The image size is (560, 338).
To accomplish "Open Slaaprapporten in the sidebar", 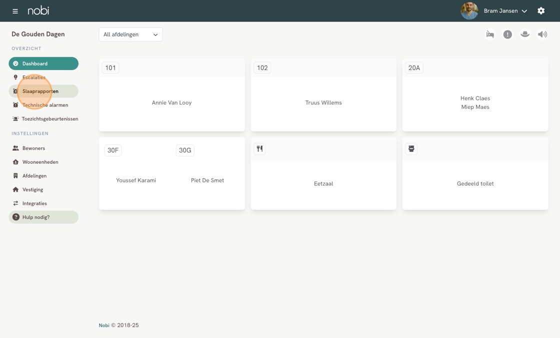I will coord(40,91).
